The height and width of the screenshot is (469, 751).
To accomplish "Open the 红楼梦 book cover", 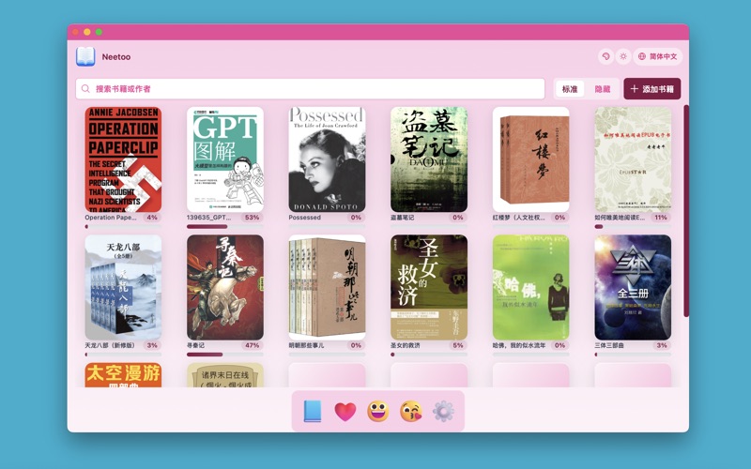I will tap(531, 159).
